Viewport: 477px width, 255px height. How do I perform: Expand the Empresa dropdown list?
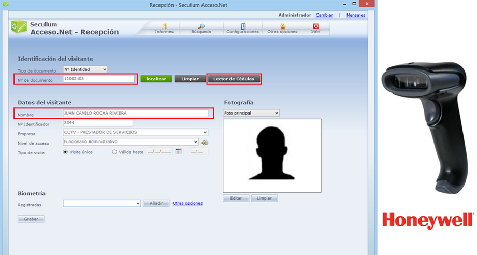point(135,132)
